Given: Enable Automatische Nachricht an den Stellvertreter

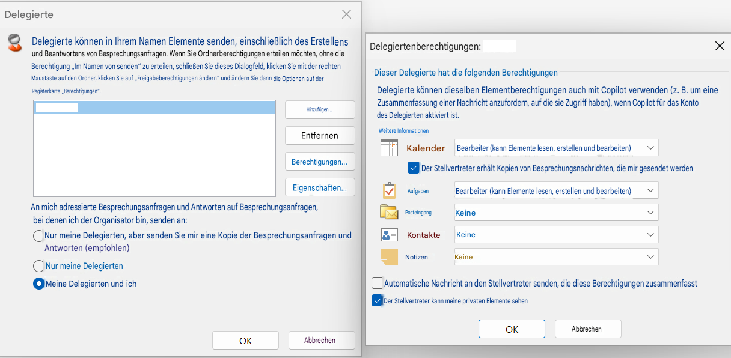Looking at the screenshot, I should pos(377,283).
